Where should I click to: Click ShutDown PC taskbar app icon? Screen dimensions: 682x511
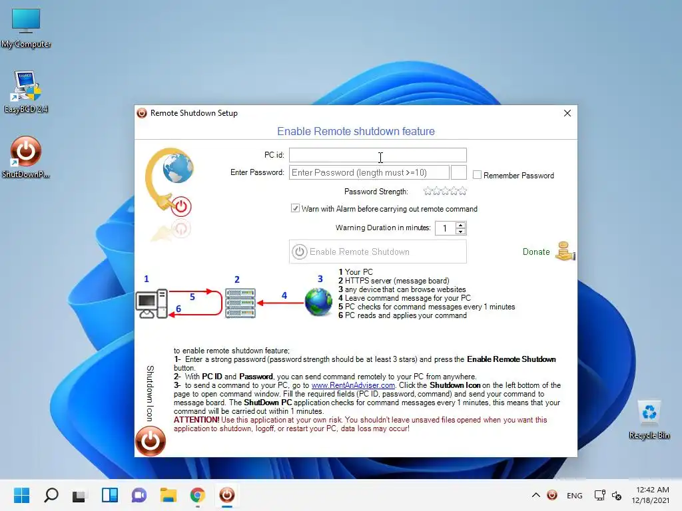pos(227,495)
